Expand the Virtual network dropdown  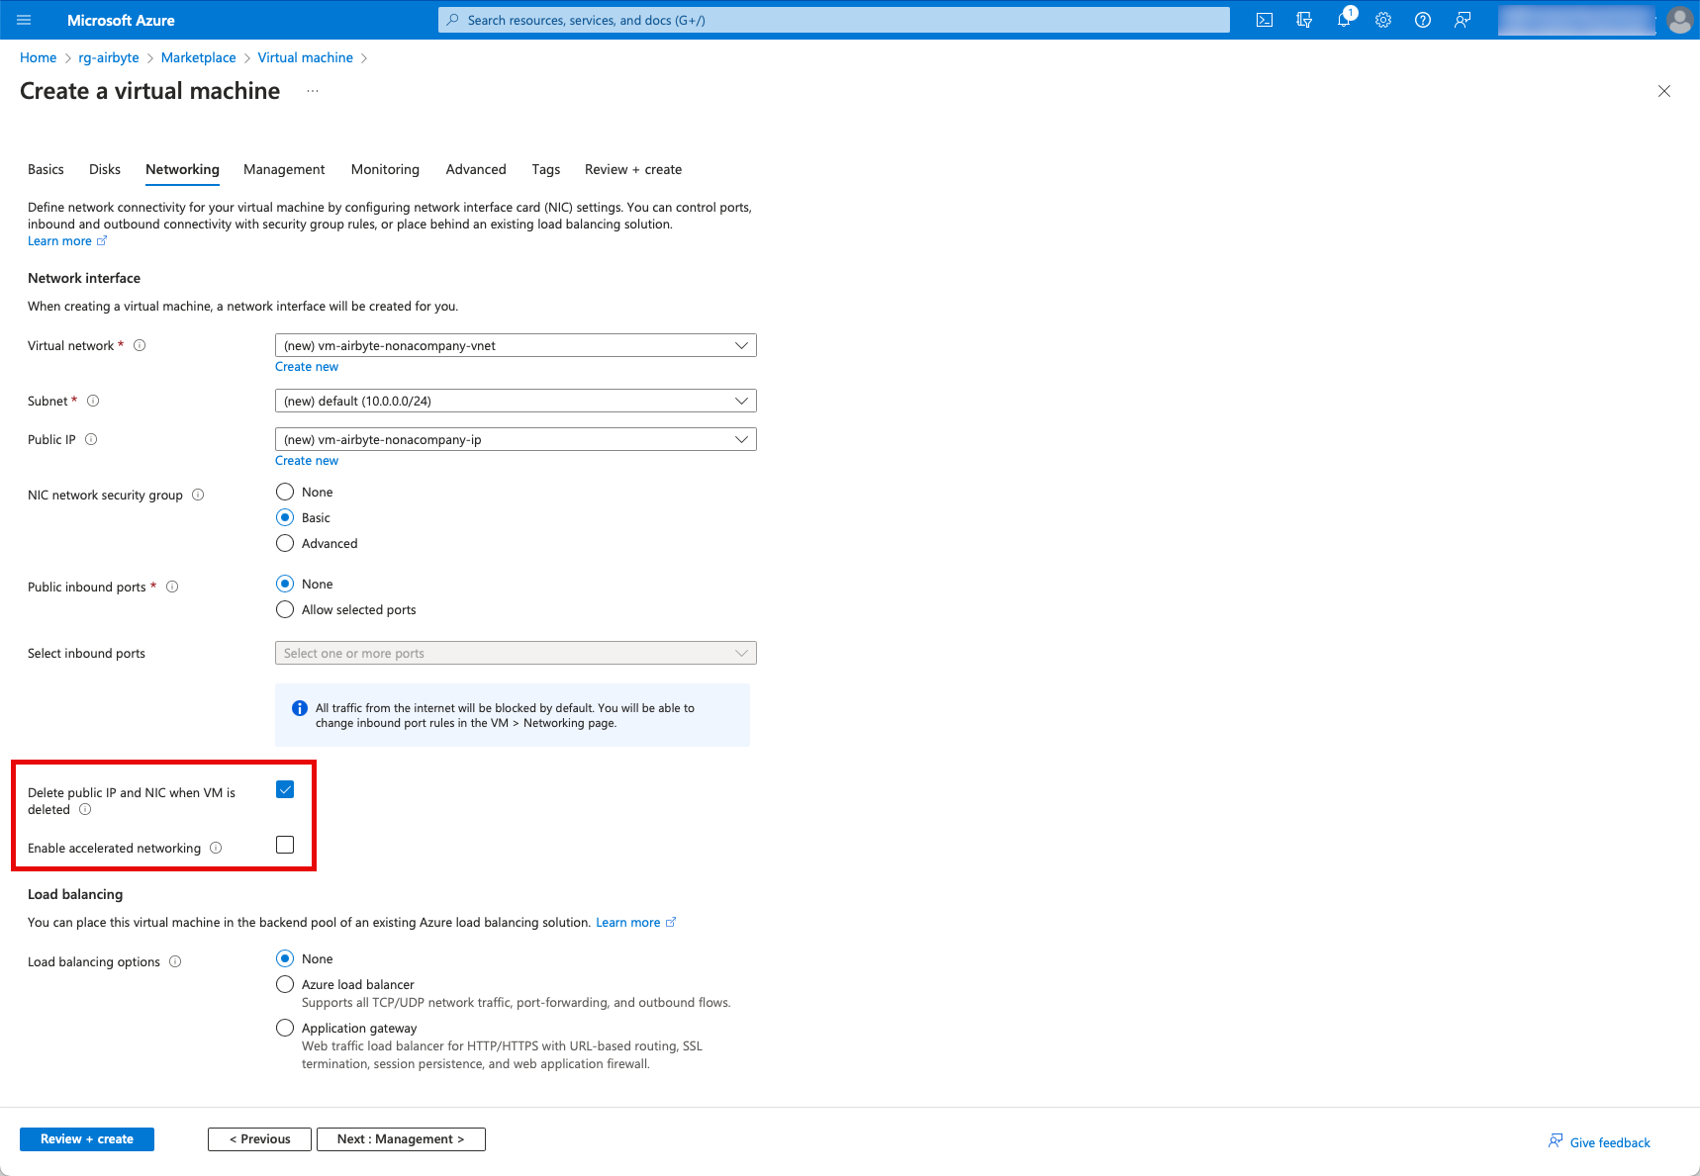coord(515,345)
